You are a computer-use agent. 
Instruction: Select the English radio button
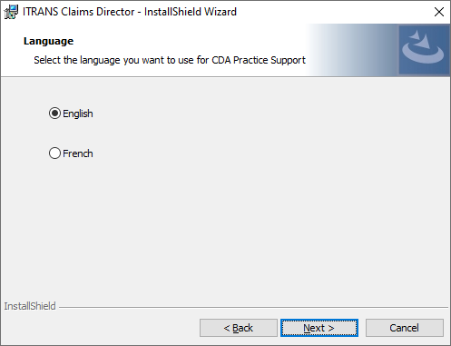[x=54, y=114]
